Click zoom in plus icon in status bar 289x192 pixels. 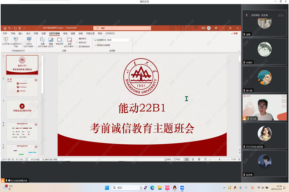coord(228,159)
